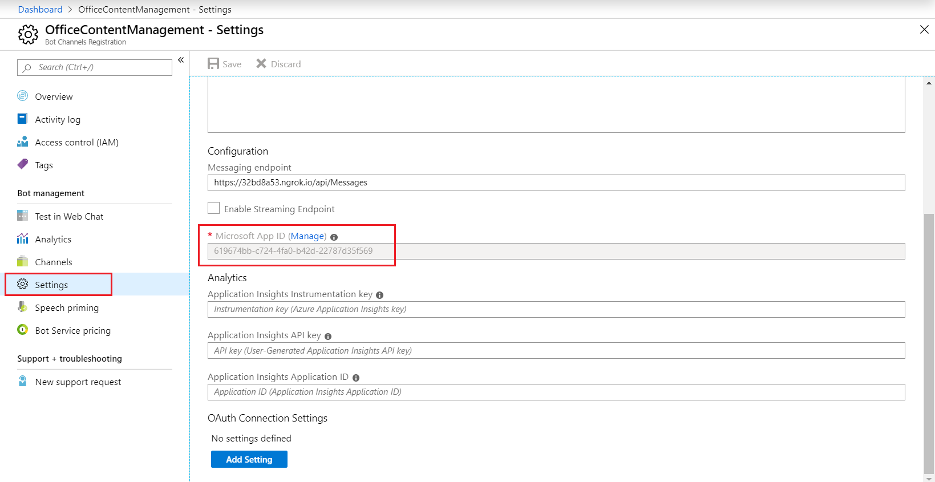Click info icon beside Application Insights API key
935x482 pixels.
pyautogui.click(x=328, y=337)
